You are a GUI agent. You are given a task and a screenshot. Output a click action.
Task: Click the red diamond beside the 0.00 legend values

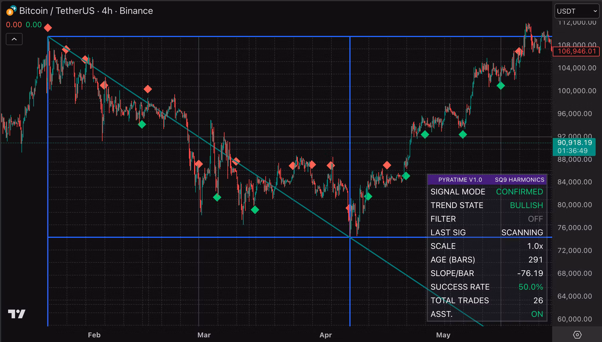click(48, 28)
